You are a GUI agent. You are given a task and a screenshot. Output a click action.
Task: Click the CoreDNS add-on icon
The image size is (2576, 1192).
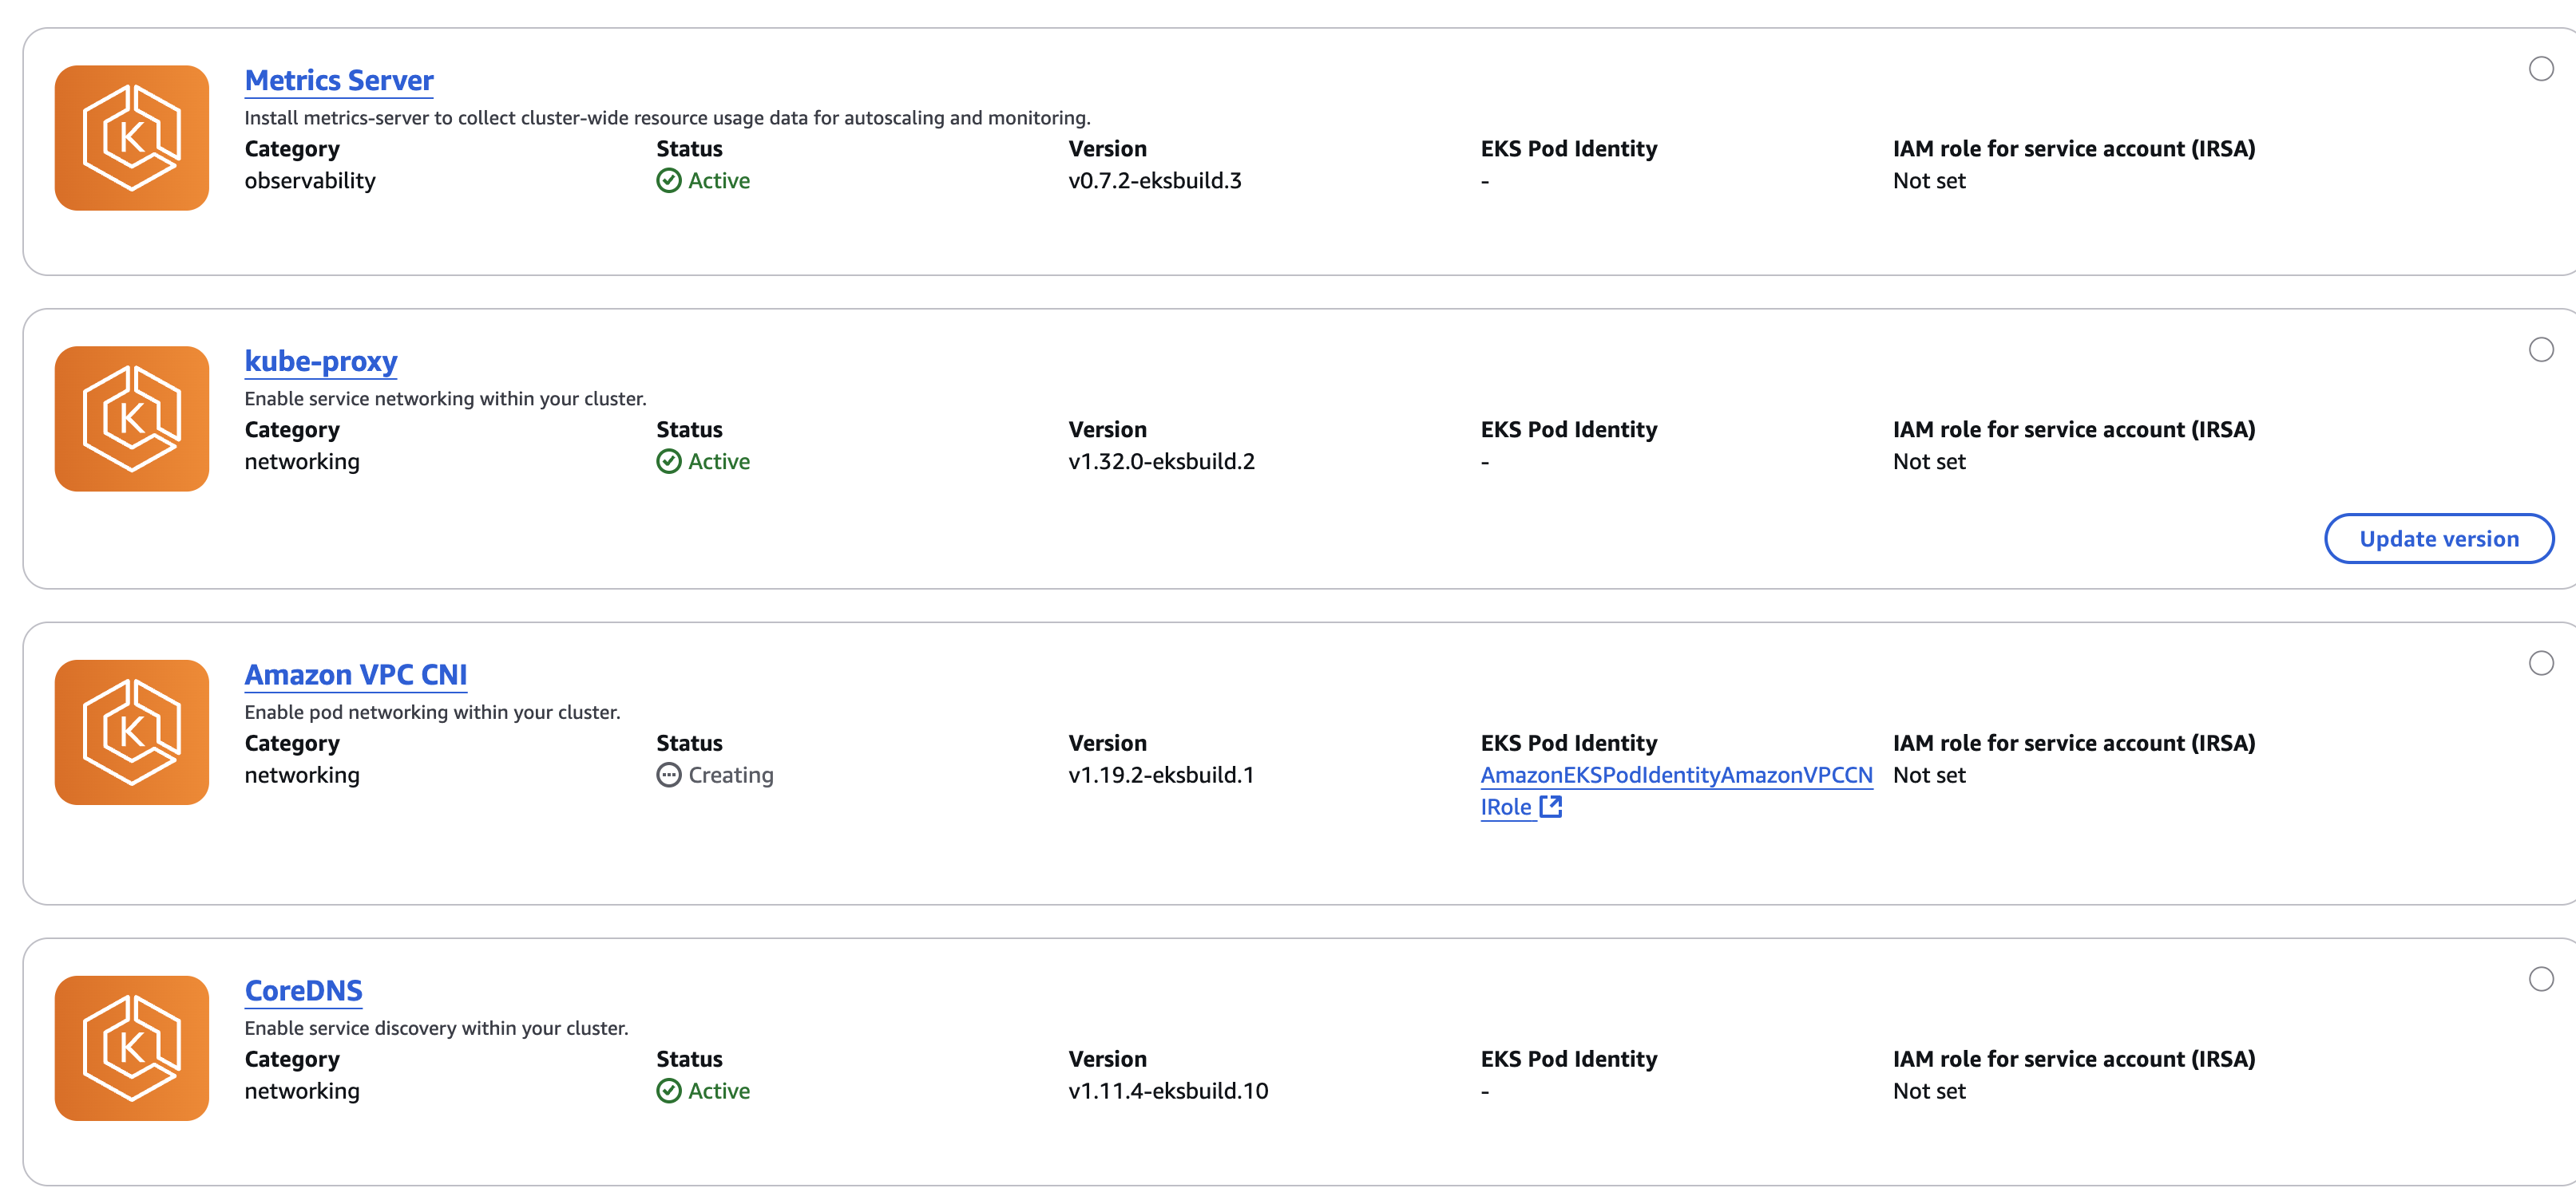[132, 1048]
